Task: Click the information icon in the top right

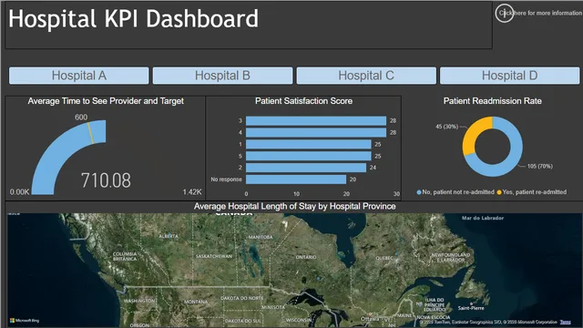Action: coord(504,14)
